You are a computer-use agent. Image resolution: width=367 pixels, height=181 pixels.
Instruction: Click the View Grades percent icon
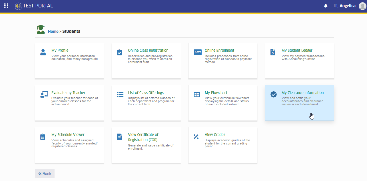click(x=196, y=137)
